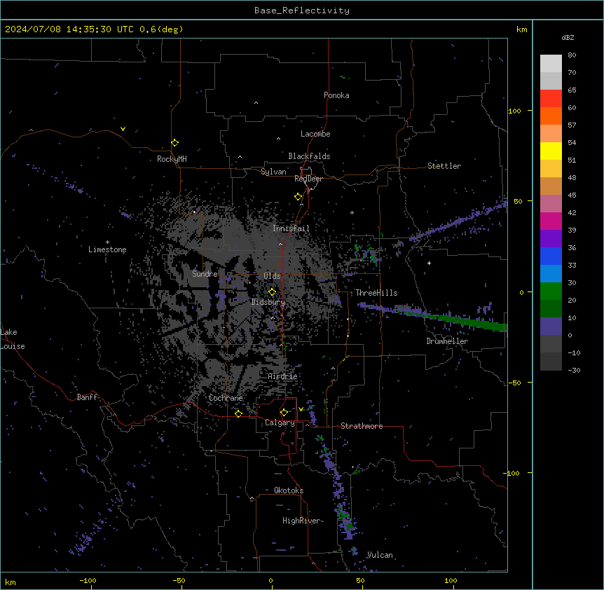This screenshot has height=590, width=604.
Task: Click the Innisfail city label
Action: pyautogui.click(x=291, y=228)
